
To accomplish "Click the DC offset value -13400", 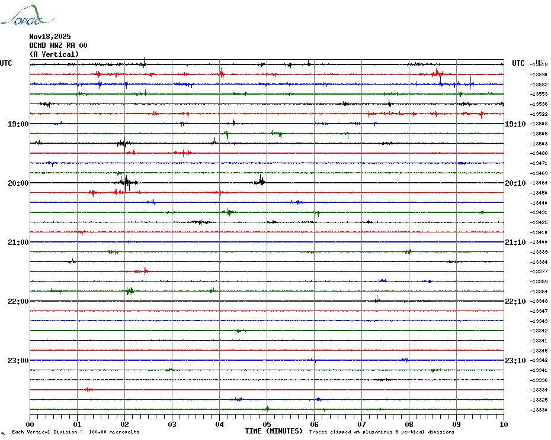I will (539, 242).
